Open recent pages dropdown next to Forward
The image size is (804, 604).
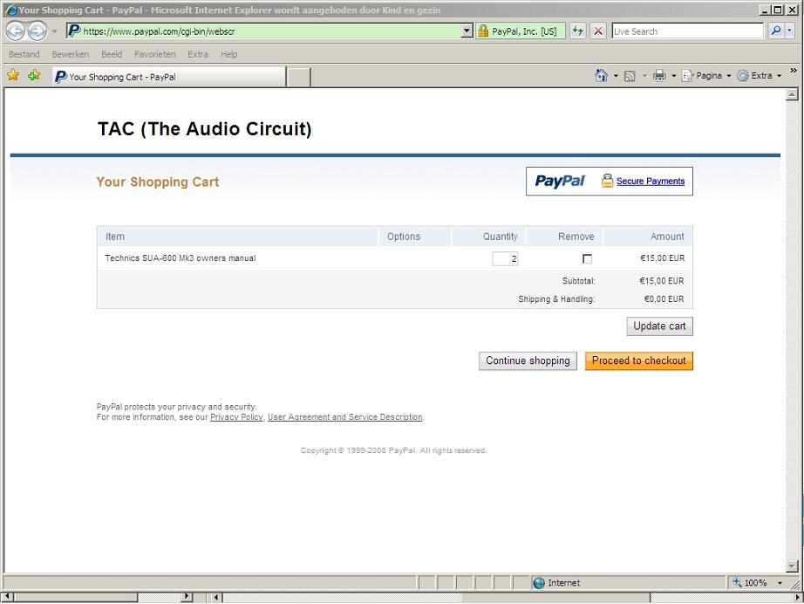pyautogui.click(x=54, y=31)
